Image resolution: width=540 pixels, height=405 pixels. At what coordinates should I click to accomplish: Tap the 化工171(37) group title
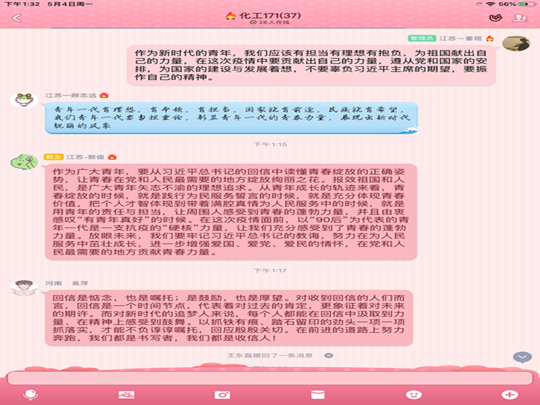(x=271, y=13)
